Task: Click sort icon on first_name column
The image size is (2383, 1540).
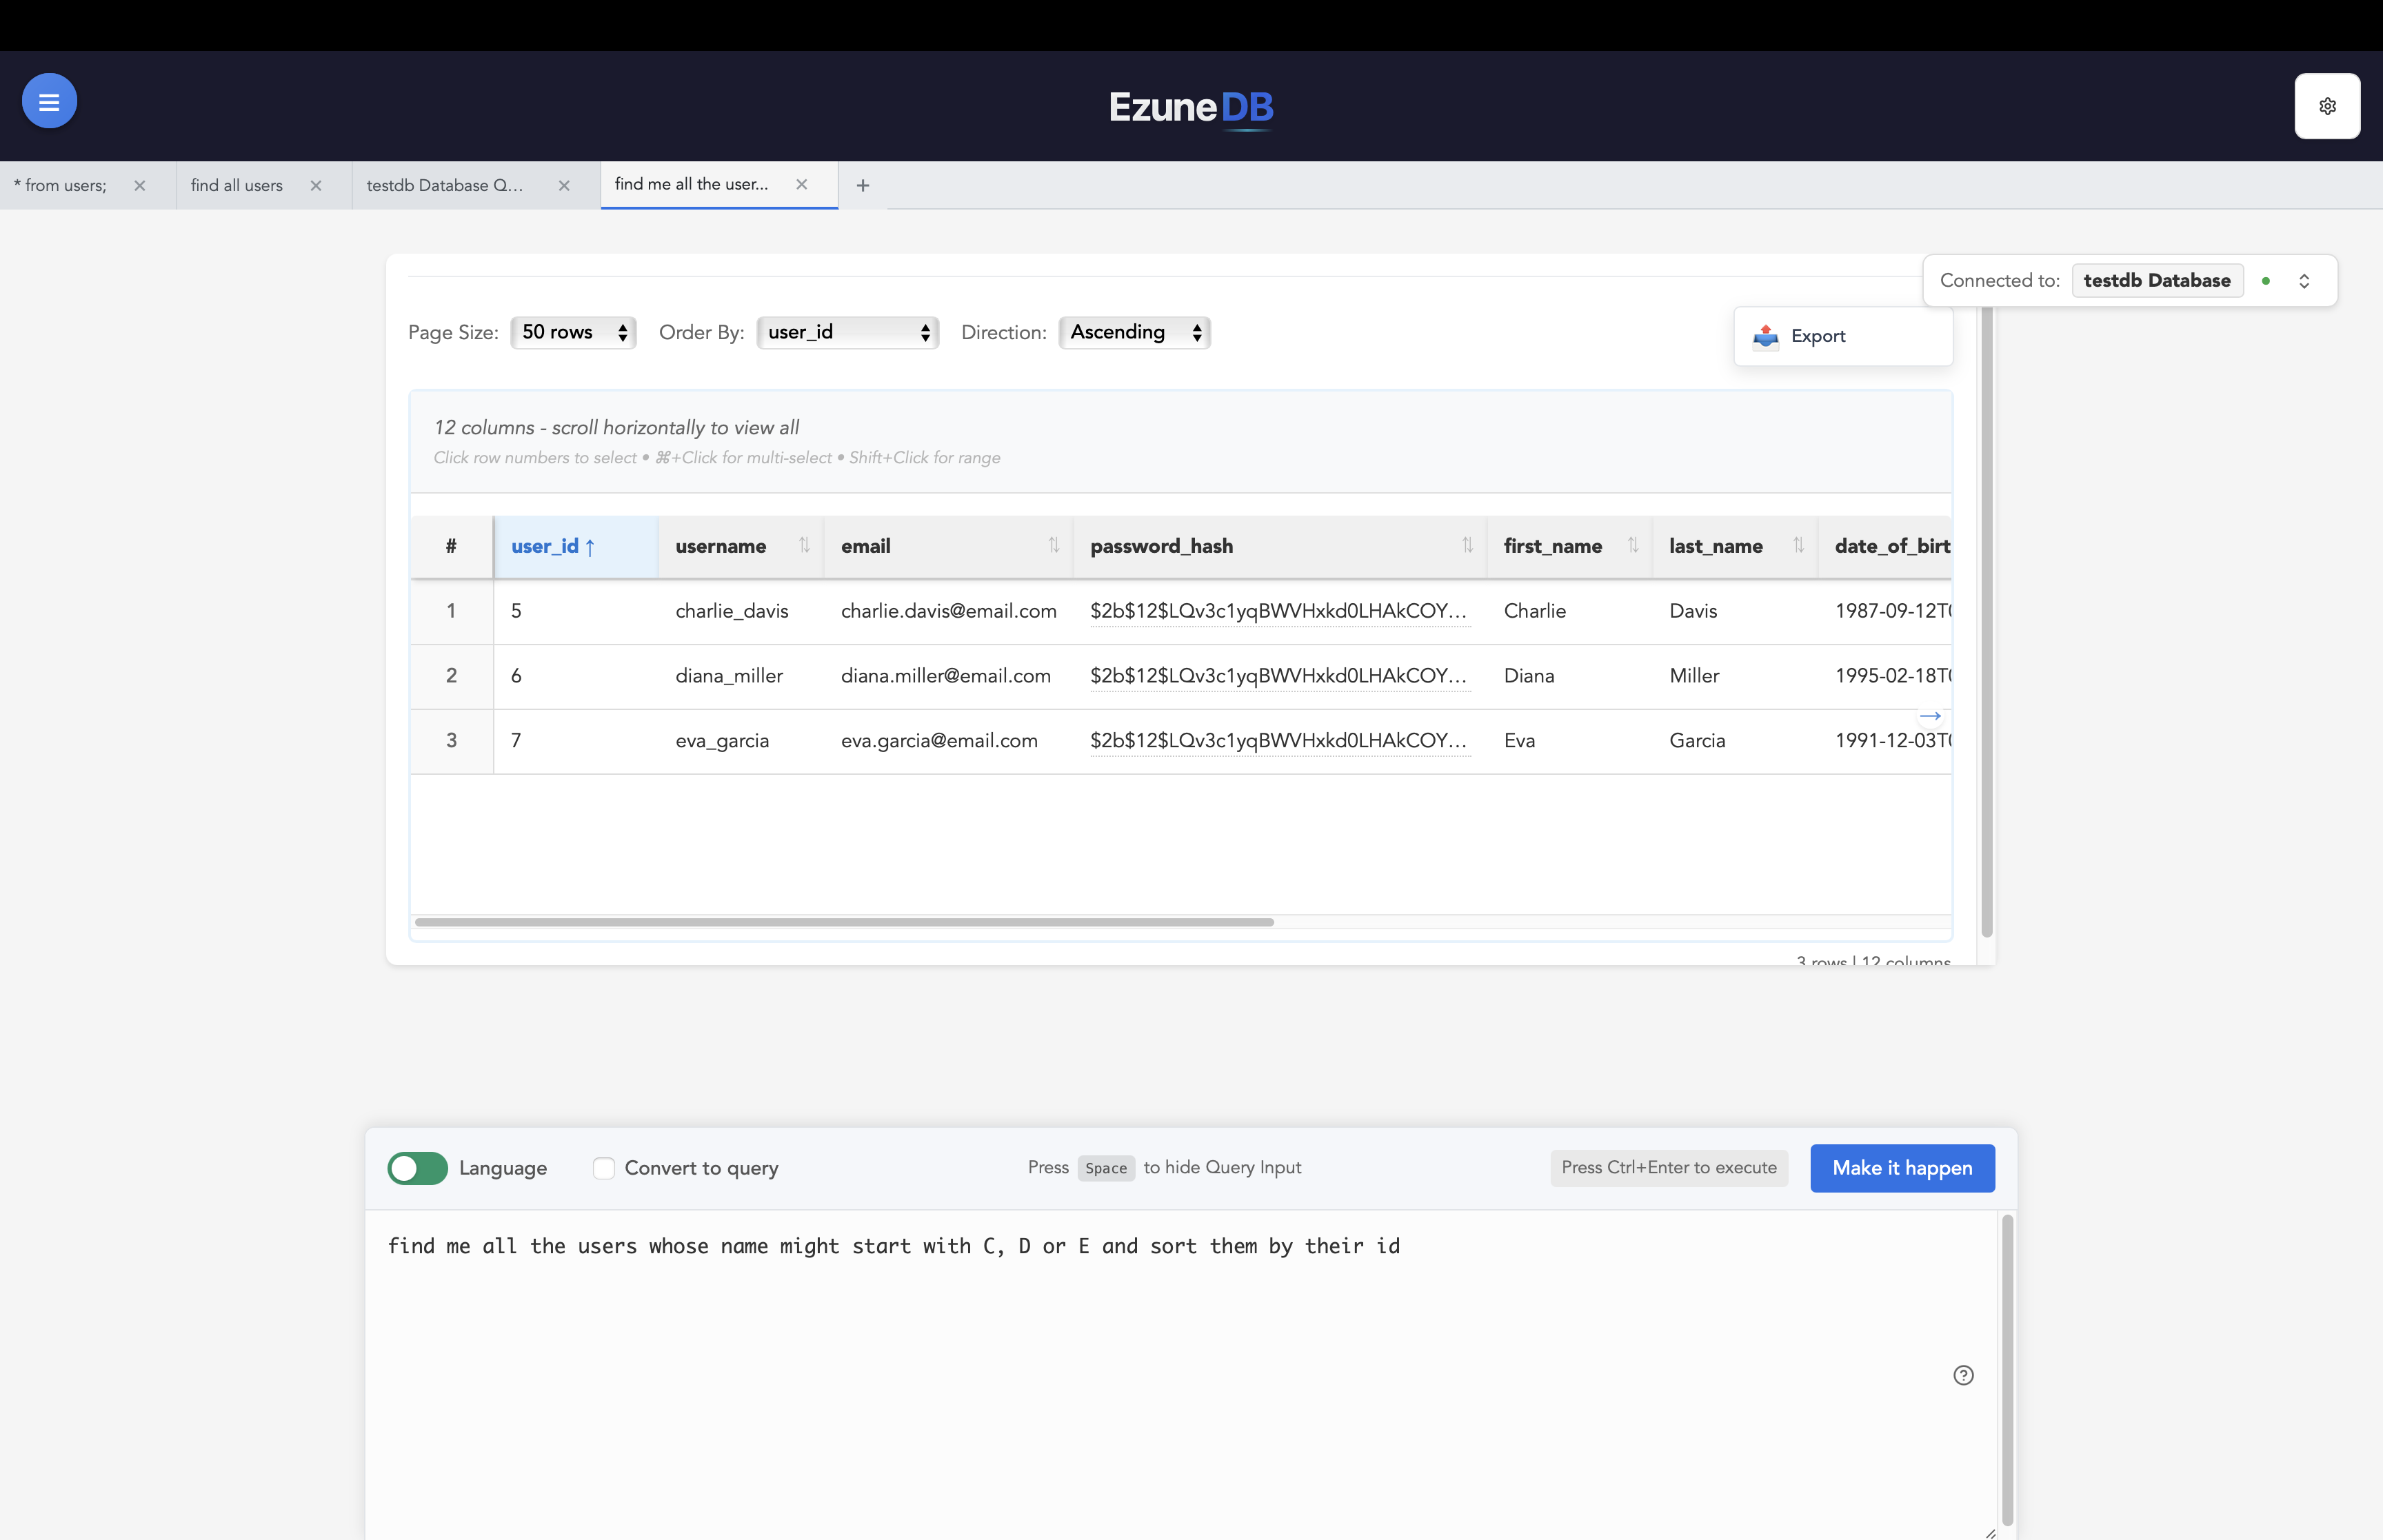Action: pyautogui.click(x=1632, y=545)
